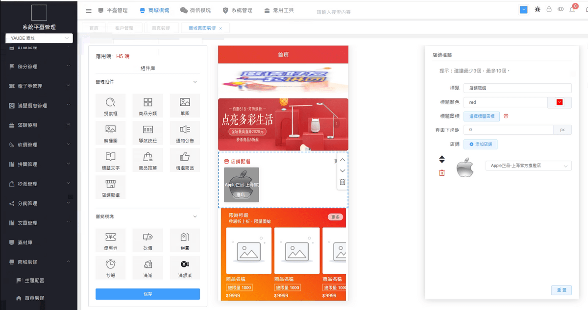Add the 通知公告 announcement component

(x=185, y=133)
